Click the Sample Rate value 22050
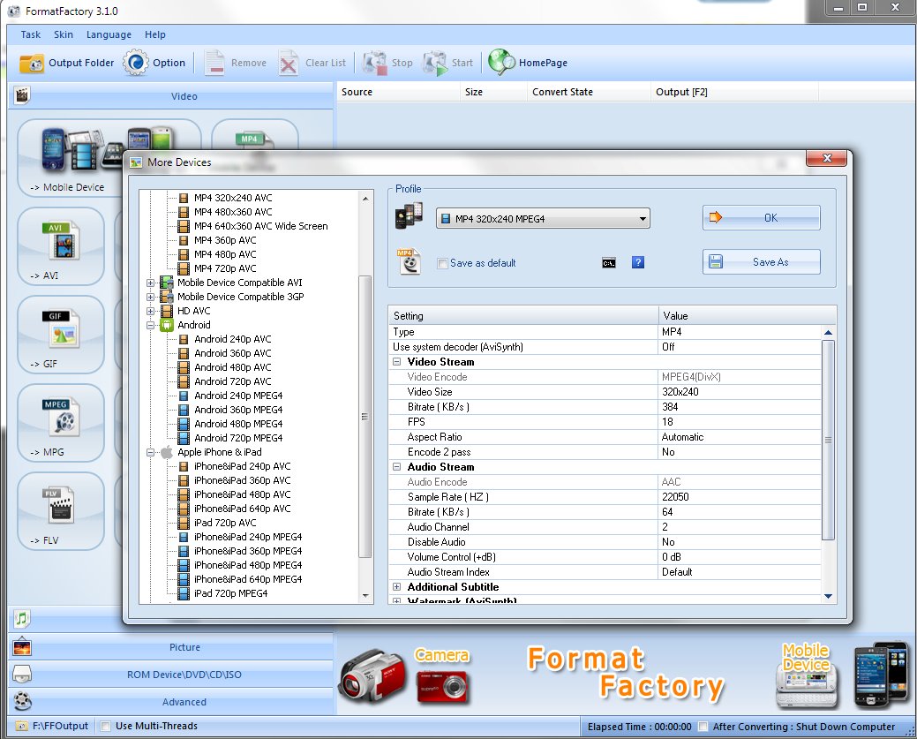The height and width of the screenshot is (739, 917). click(740, 497)
